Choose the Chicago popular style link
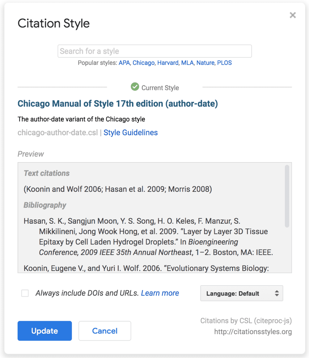The height and width of the screenshot is (358, 309). coord(143,63)
